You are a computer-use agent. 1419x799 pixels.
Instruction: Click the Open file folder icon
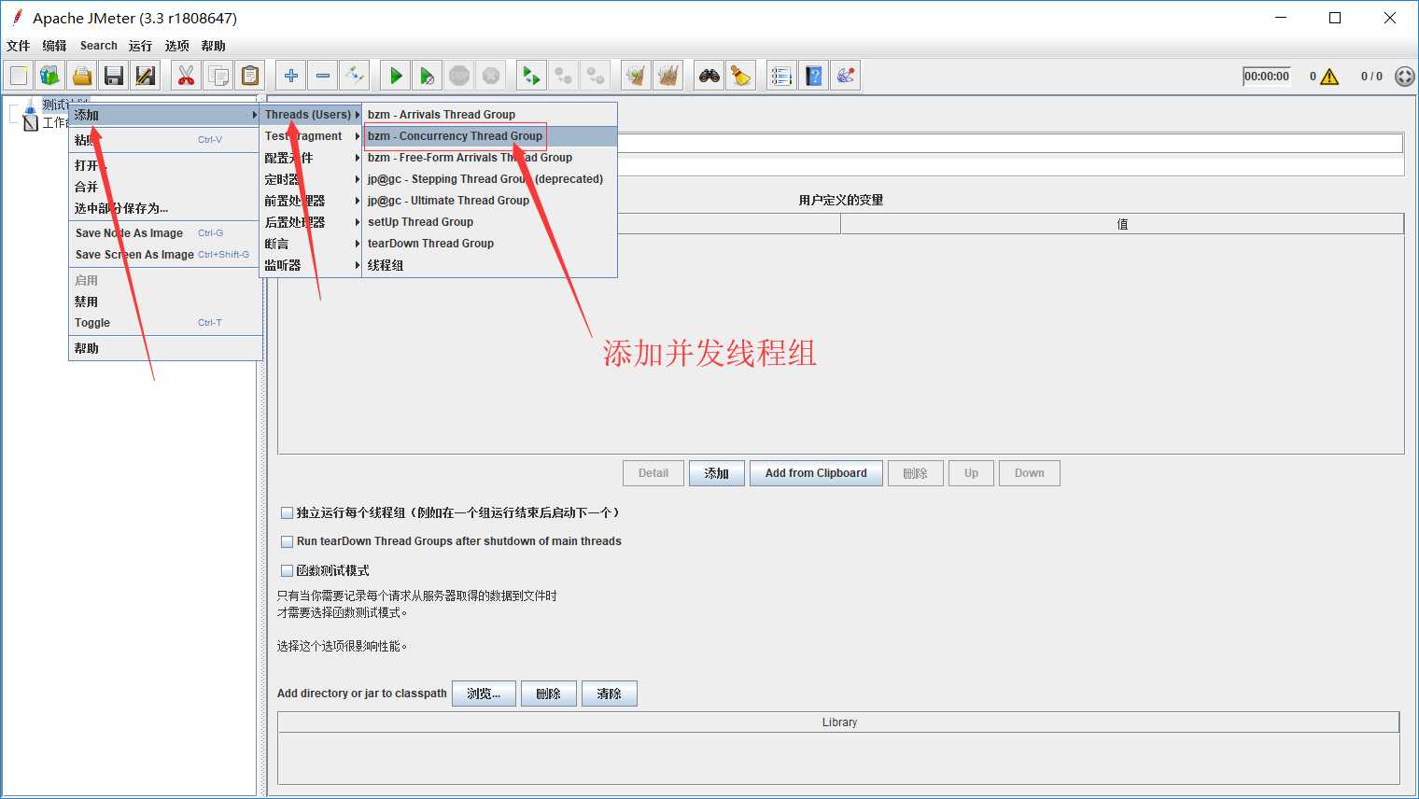pos(82,76)
